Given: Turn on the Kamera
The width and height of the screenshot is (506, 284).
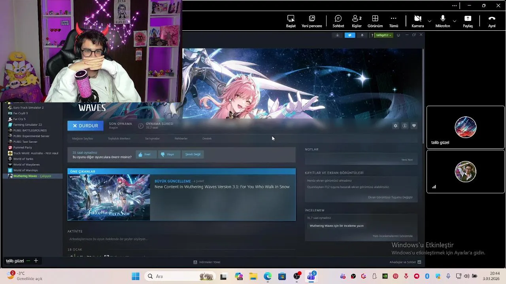Looking at the screenshot, I should [x=417, y=21].
